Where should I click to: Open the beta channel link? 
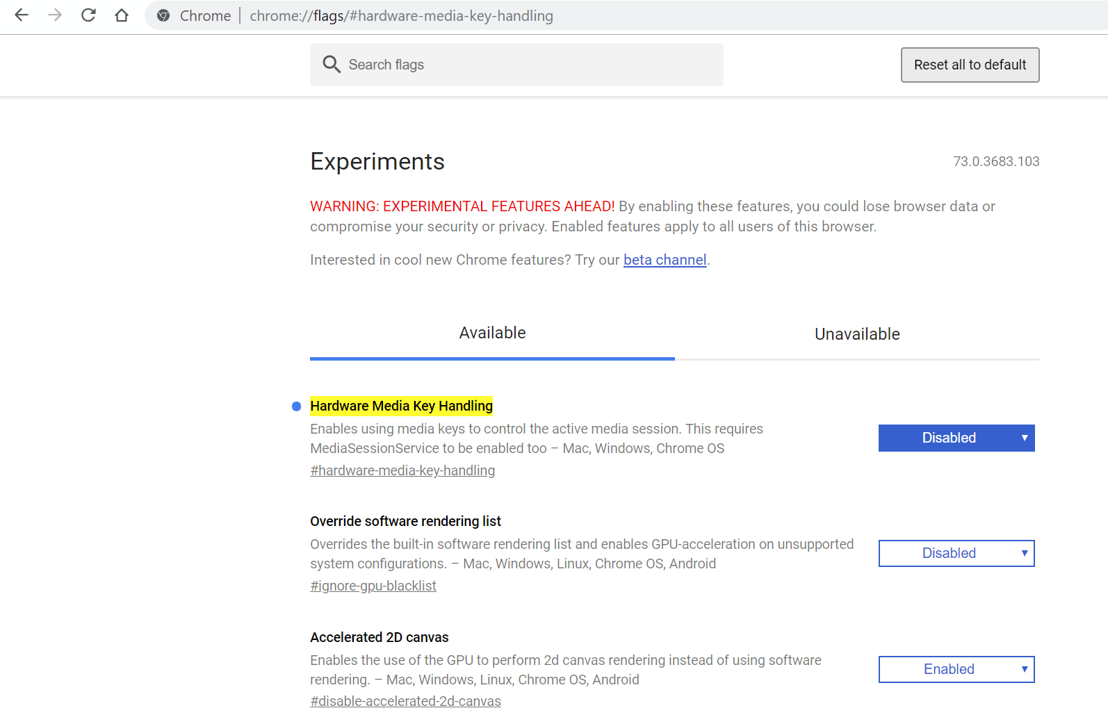[x=665, y=260]
